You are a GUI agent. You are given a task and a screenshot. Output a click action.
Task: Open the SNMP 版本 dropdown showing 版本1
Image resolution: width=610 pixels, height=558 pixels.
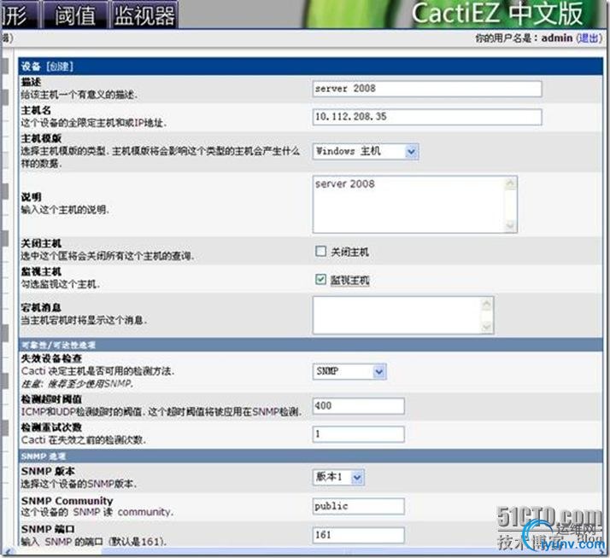point(338,477)
